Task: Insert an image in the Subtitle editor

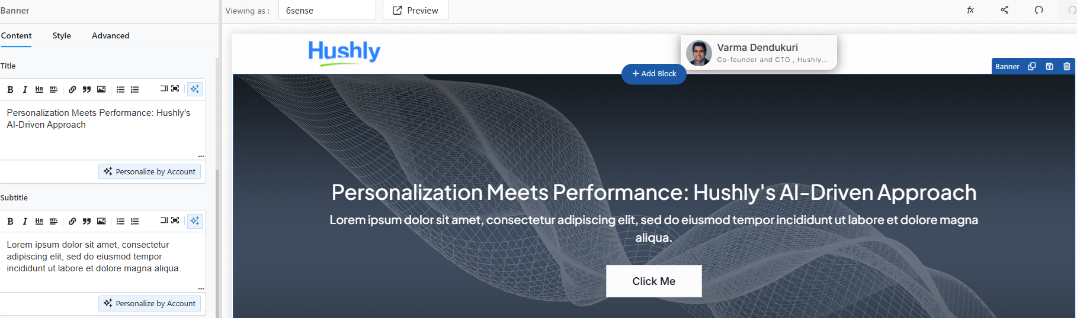Action: point(101,222)
